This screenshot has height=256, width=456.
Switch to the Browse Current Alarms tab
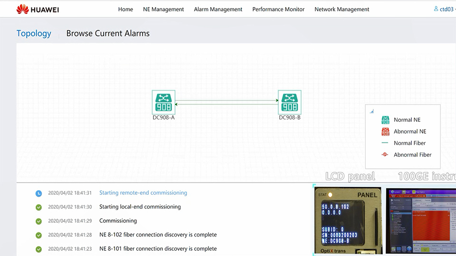pos(108,33)
